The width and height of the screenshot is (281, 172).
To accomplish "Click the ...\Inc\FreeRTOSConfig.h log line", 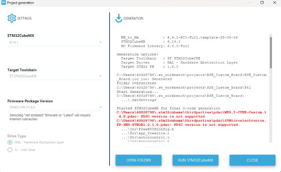I will pos(148,129).
